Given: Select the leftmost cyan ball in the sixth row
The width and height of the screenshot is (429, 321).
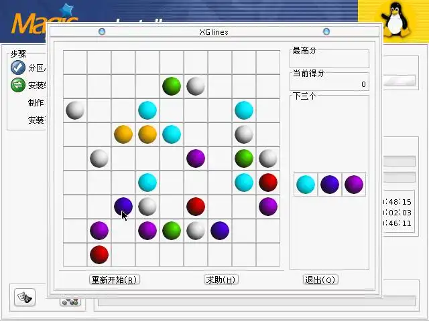Looking at the screenshot, I should coord(147,183).
